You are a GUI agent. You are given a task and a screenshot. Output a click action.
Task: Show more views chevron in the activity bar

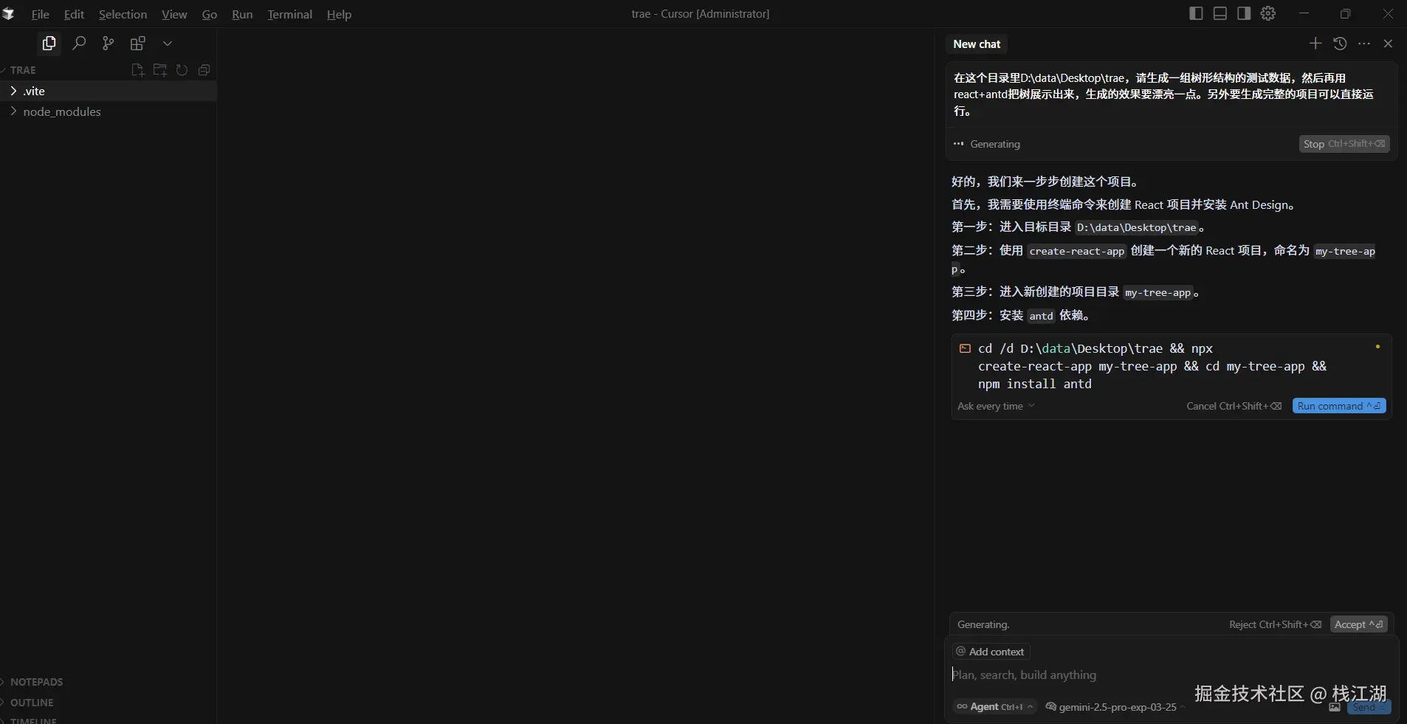168,44
